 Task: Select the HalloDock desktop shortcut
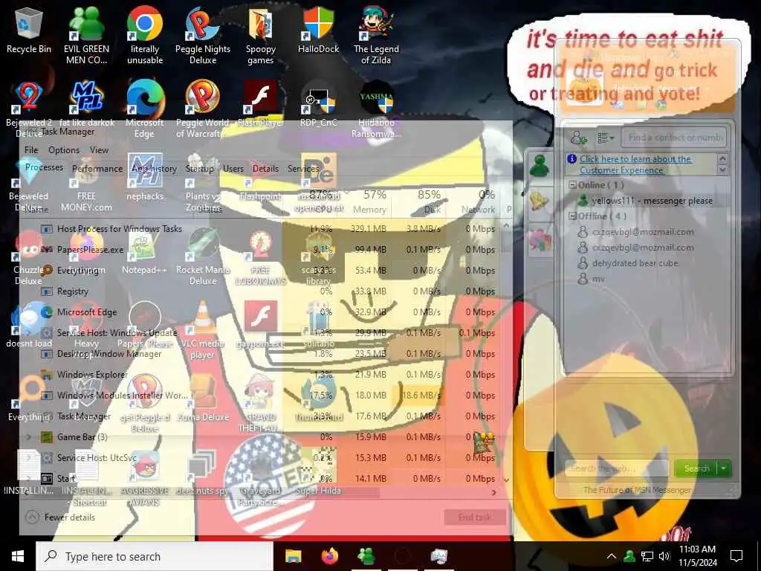(x=318, y=30)
